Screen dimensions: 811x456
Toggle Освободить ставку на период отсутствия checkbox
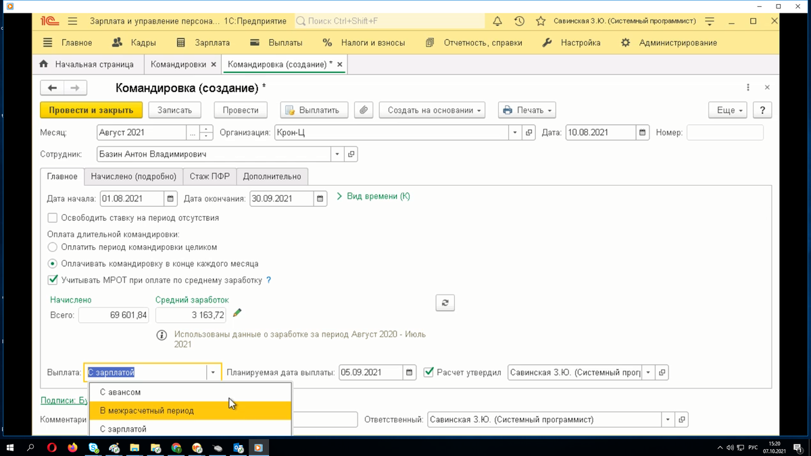[53, 218]
